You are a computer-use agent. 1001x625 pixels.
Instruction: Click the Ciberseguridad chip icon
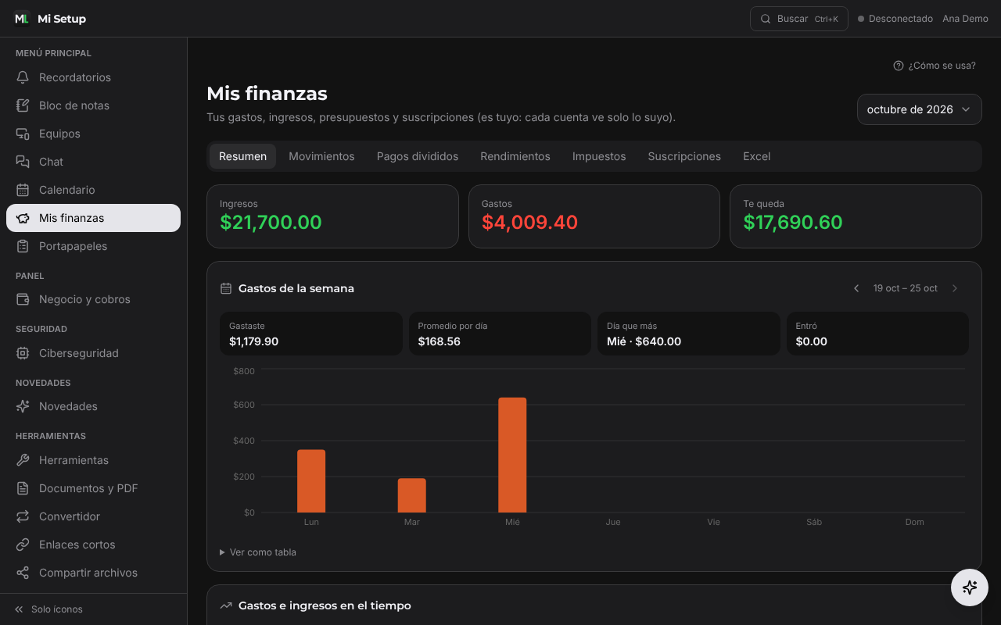tap(23, 353)
